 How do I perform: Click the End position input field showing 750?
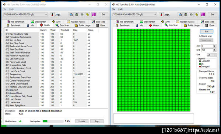pos(207,50)
